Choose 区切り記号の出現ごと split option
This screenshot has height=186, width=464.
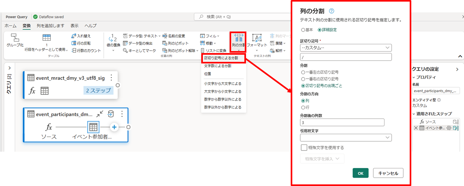[x=303, y=86]
